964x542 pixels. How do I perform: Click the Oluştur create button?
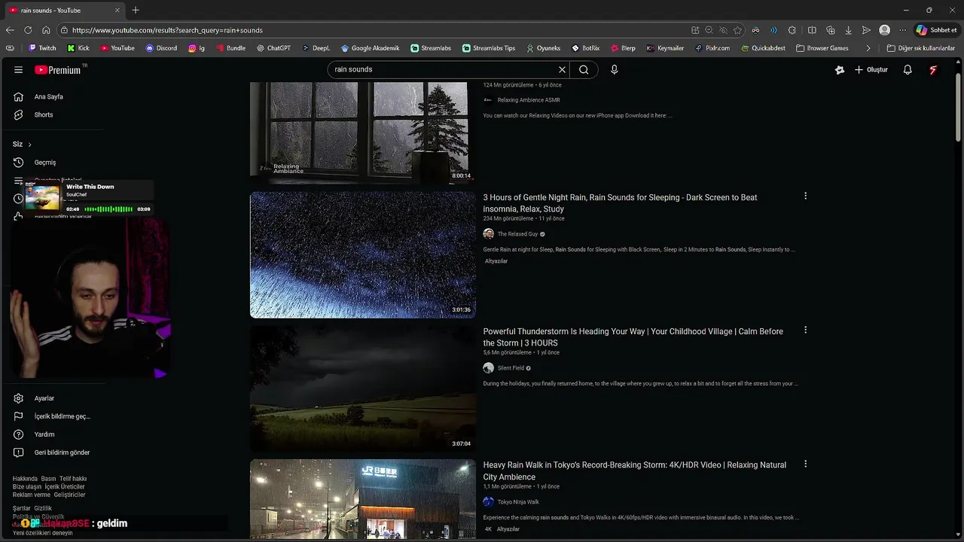[x=871, y=70]
